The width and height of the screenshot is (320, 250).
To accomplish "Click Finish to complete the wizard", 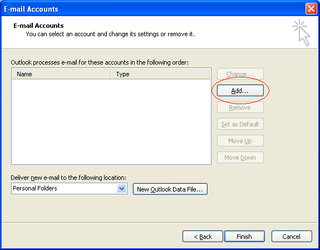I will 244,236.
